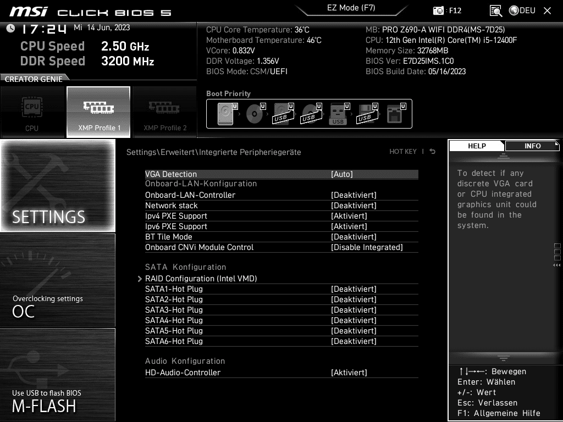Toggle XMP Profile 1
Viewport: 563px width, 422px height.
point(98,112)
